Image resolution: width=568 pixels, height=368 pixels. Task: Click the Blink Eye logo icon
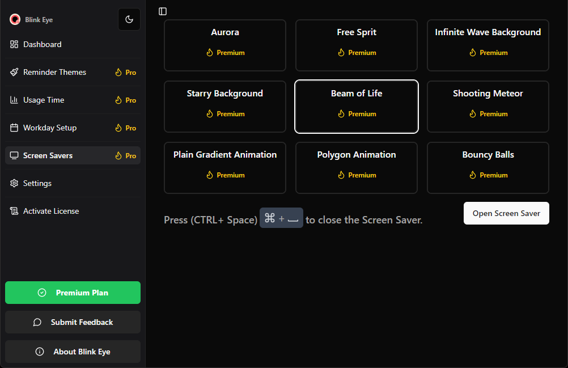pos(15,19)
